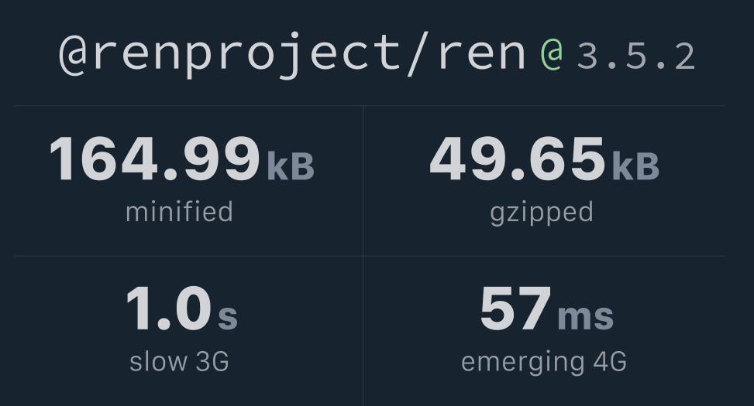Click the vertical divider between minified and gzipped
Image resolution: width=754 pixels, height=406 pixels.
[x=363, y=181]
